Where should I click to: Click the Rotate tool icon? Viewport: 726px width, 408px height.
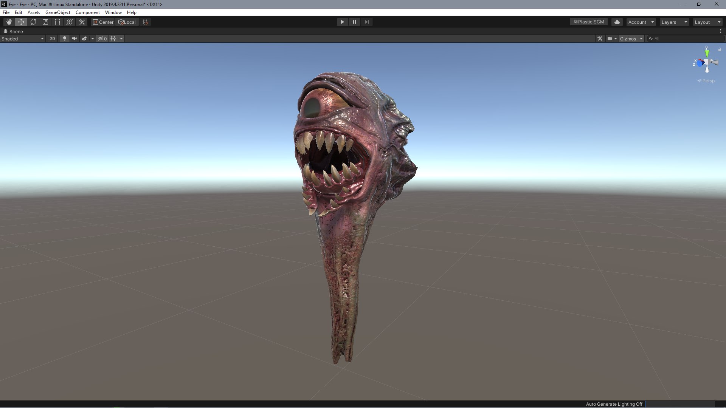(x=33, y=22)
